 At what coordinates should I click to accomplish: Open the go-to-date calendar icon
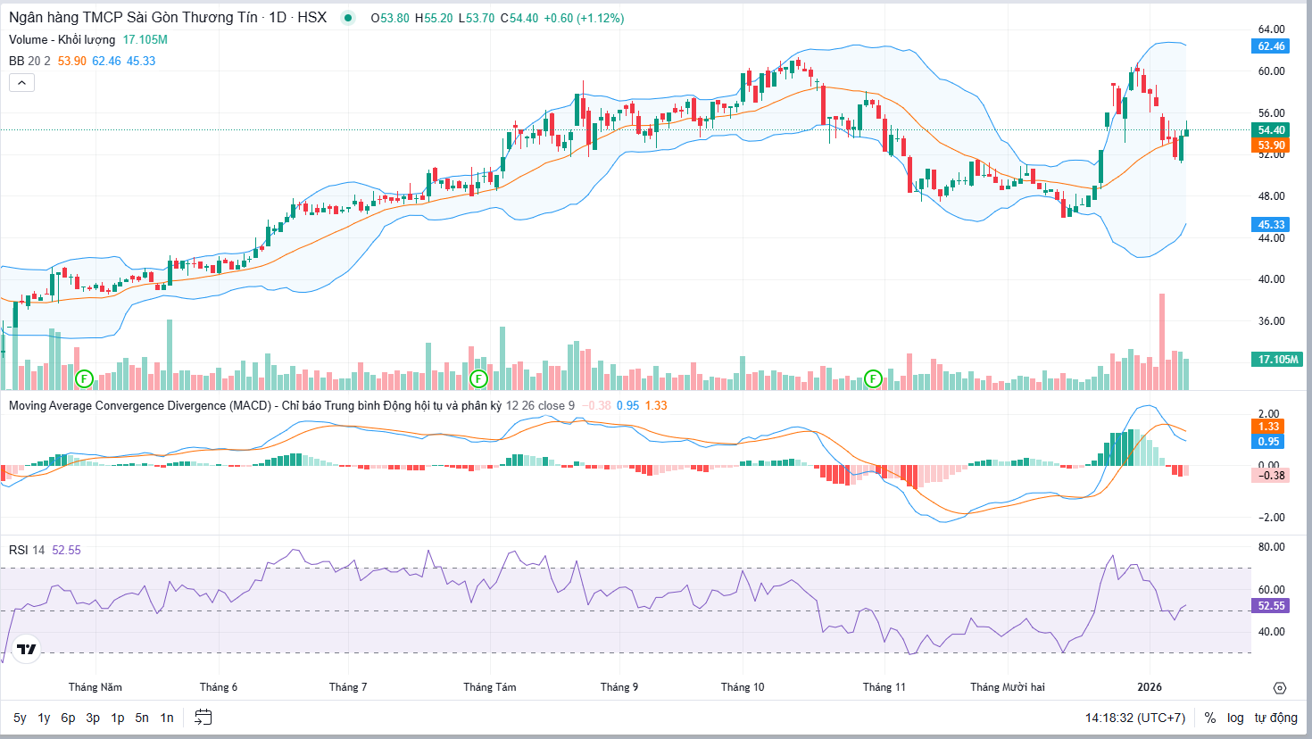click(203, 718)
